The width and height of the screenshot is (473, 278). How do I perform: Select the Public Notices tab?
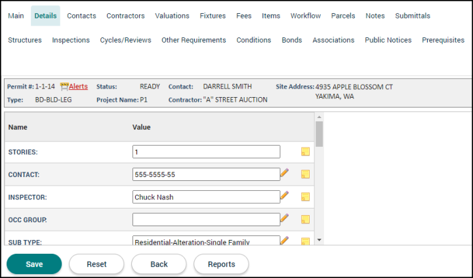click(388, 40)
